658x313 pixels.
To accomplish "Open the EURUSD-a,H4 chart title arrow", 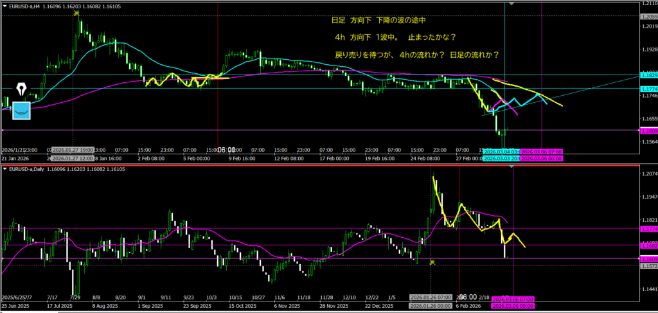I will click(x=4, y=5).
